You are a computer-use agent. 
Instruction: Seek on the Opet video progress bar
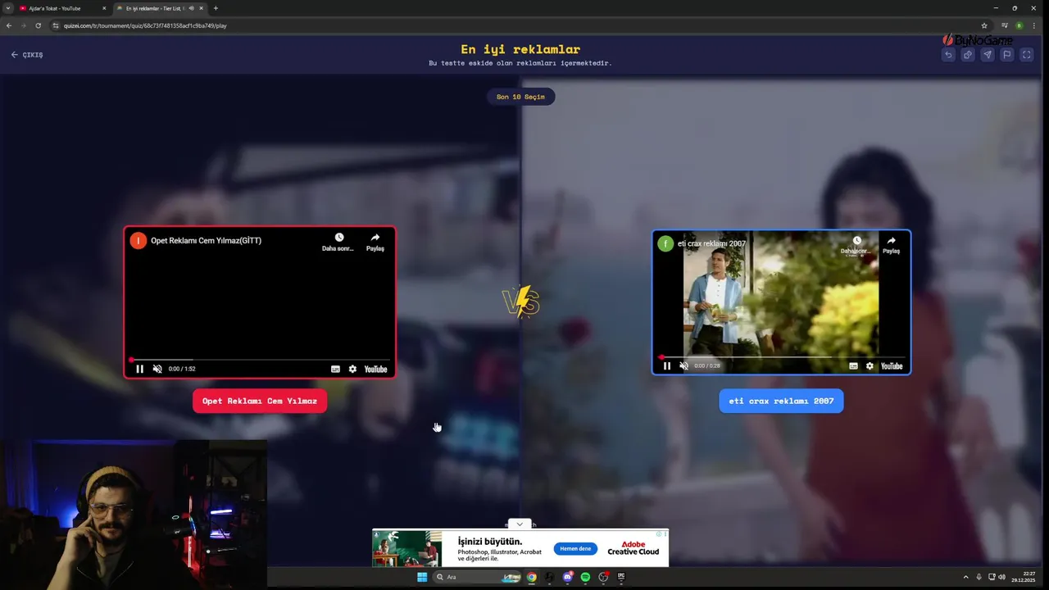pyautogui.click(x=259, y=360)
